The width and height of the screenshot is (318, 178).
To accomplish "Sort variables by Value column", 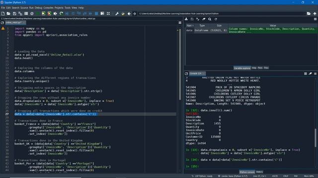I will point(273,25).
